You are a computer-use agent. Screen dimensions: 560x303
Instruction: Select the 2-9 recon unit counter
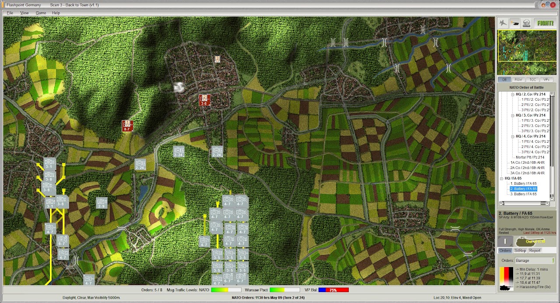coord(101,203)
